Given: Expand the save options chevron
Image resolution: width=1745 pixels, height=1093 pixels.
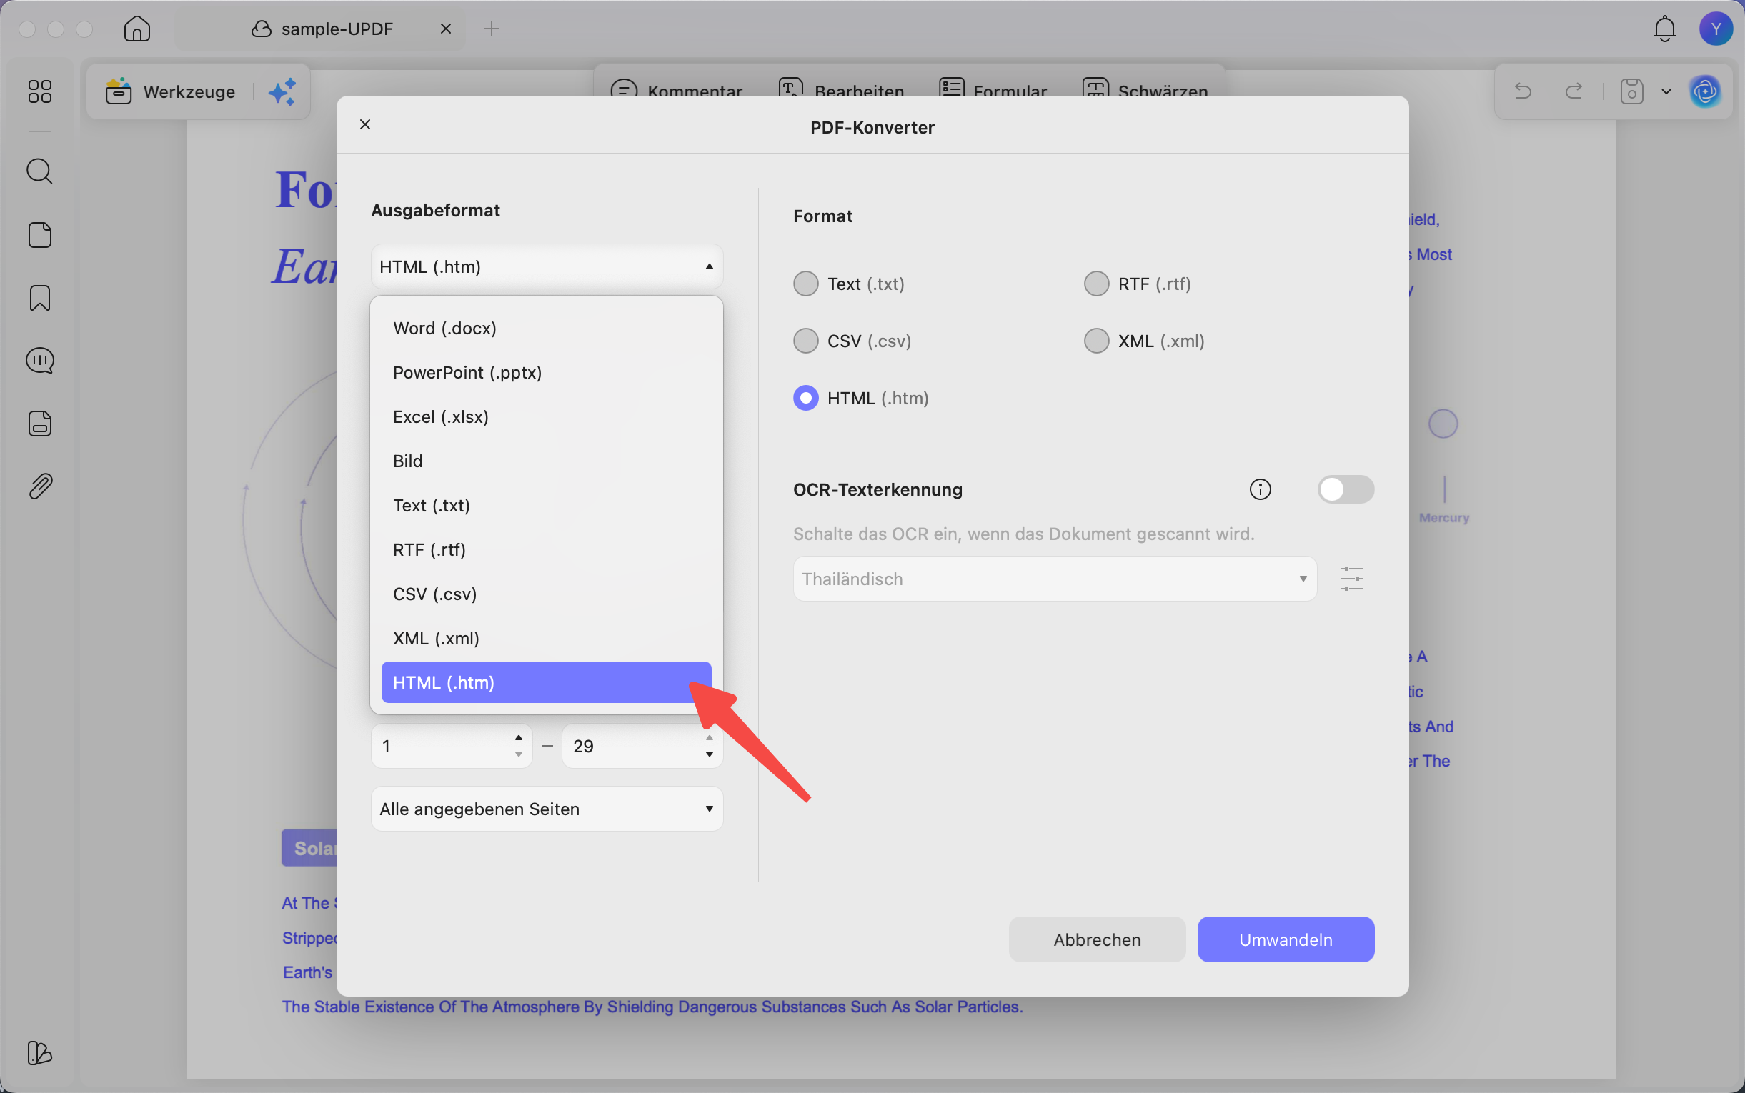Looking at the screenshot, I should [x=1666, y=91].
